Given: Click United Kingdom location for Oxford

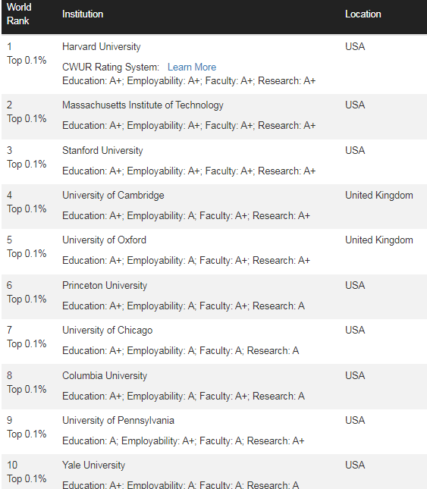Looking at the screenshot, I should 379,240.
